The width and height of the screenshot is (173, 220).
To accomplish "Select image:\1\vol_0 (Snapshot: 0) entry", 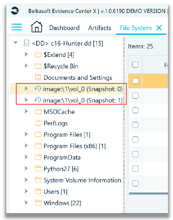I will pos(83,89).
